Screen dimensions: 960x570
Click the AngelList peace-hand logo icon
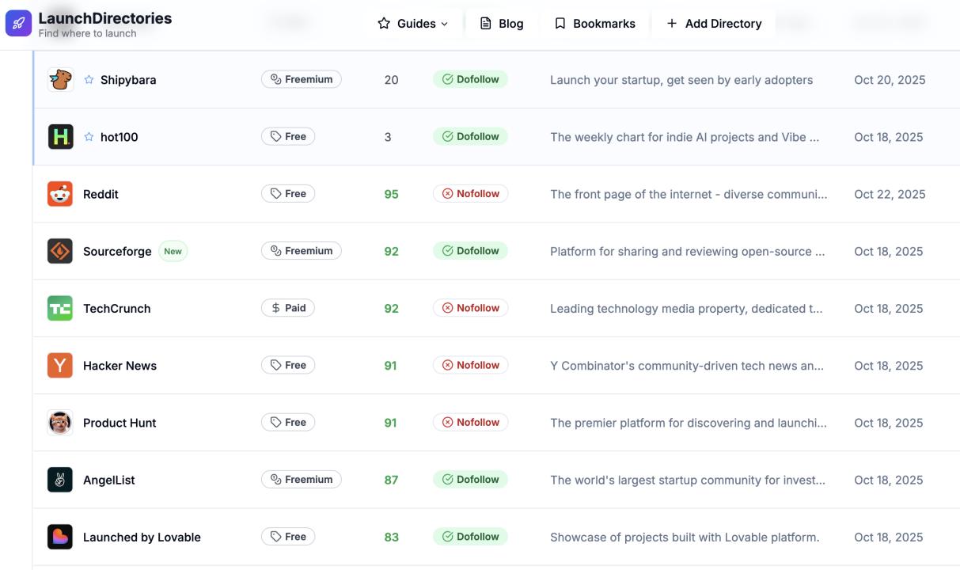(60, 480)
